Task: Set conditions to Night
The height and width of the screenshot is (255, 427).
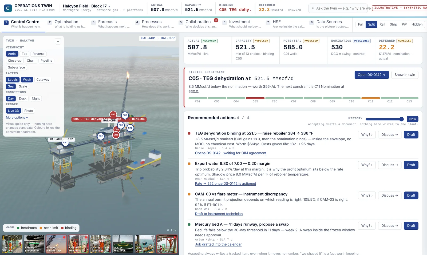Action: point(36,98)
